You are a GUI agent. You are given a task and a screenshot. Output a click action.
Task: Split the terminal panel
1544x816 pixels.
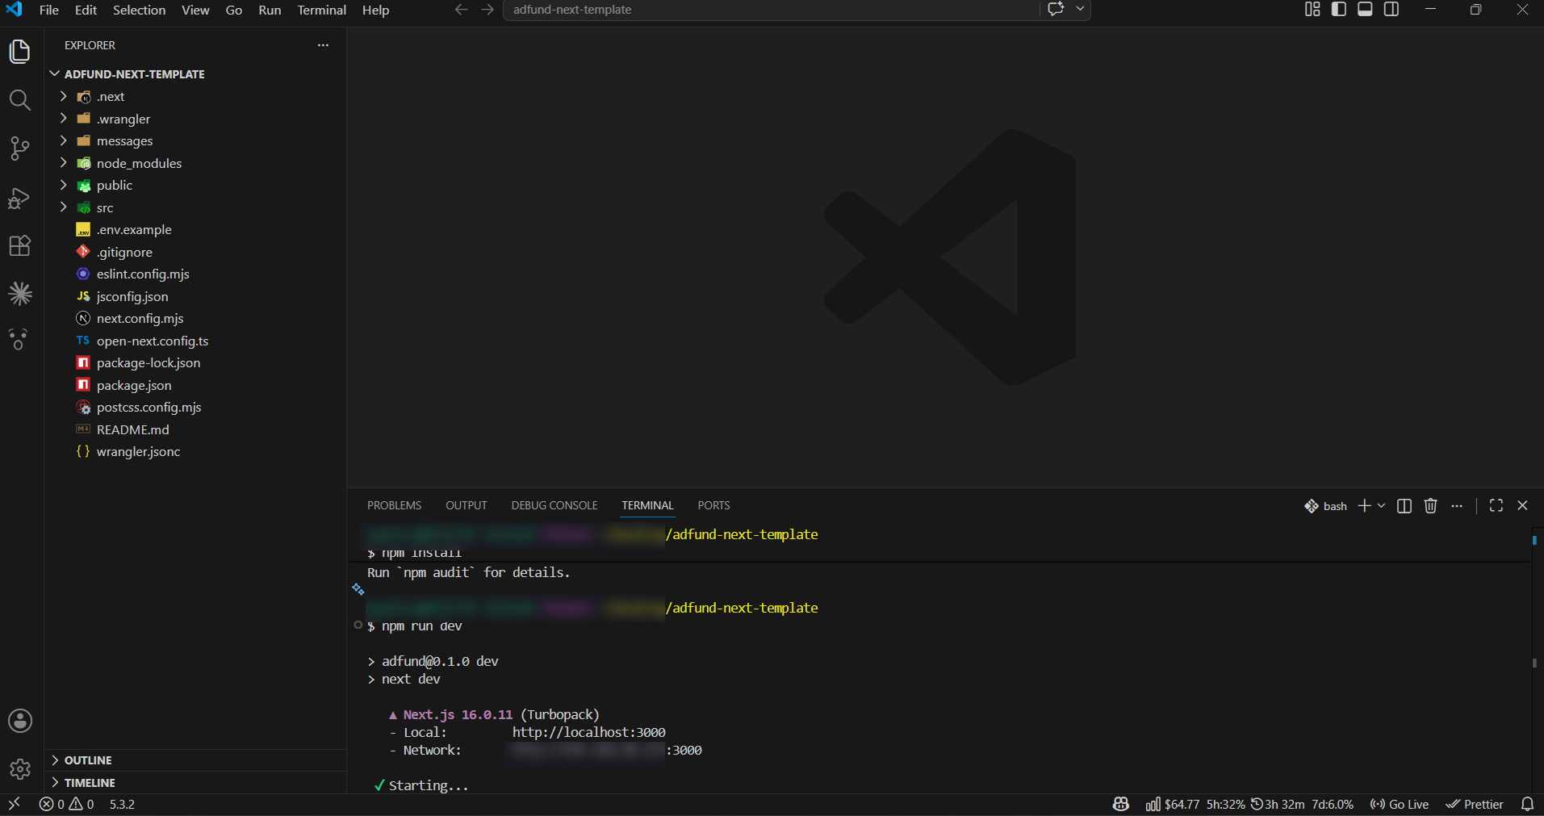tap(1404, 505)
